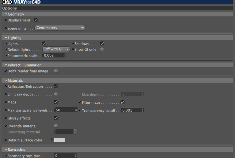Disable the Shadows checkbox

pyautogui.click(x=102, y=44)
